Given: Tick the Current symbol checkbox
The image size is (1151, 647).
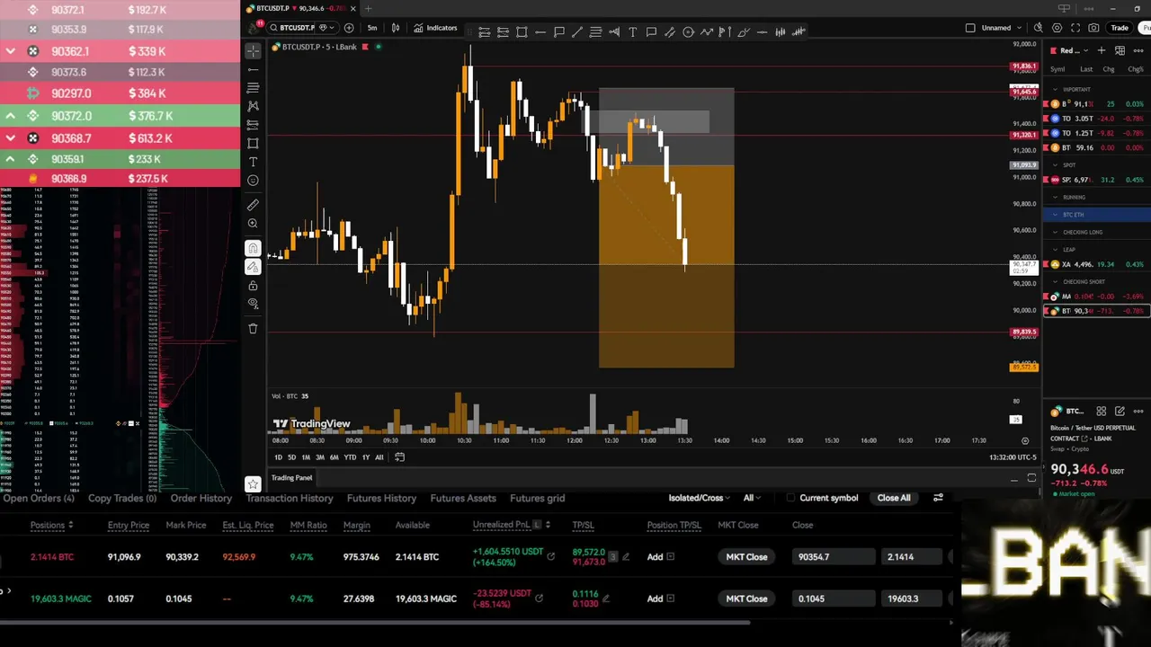Looking at the screenshot, I should point(790,498).
